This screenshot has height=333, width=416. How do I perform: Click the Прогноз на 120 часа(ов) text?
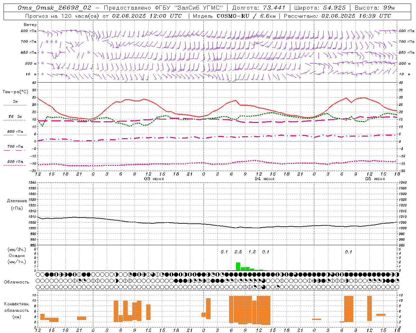tap(62, 16)
